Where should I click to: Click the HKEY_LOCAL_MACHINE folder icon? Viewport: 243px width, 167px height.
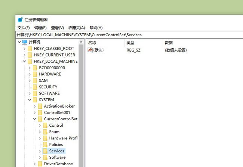pos(30,61)
